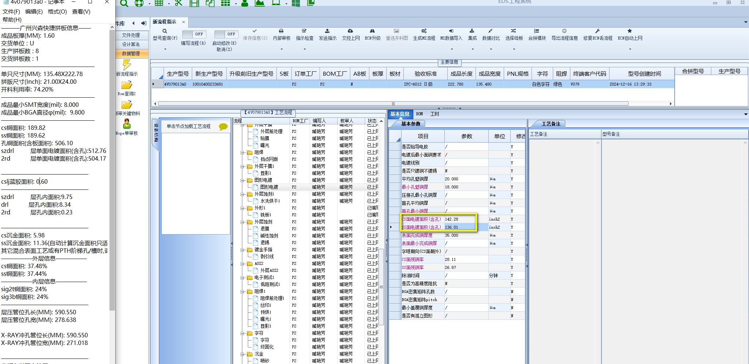
Task: Click 发送指示 upload icon
Action: [327, 31]
